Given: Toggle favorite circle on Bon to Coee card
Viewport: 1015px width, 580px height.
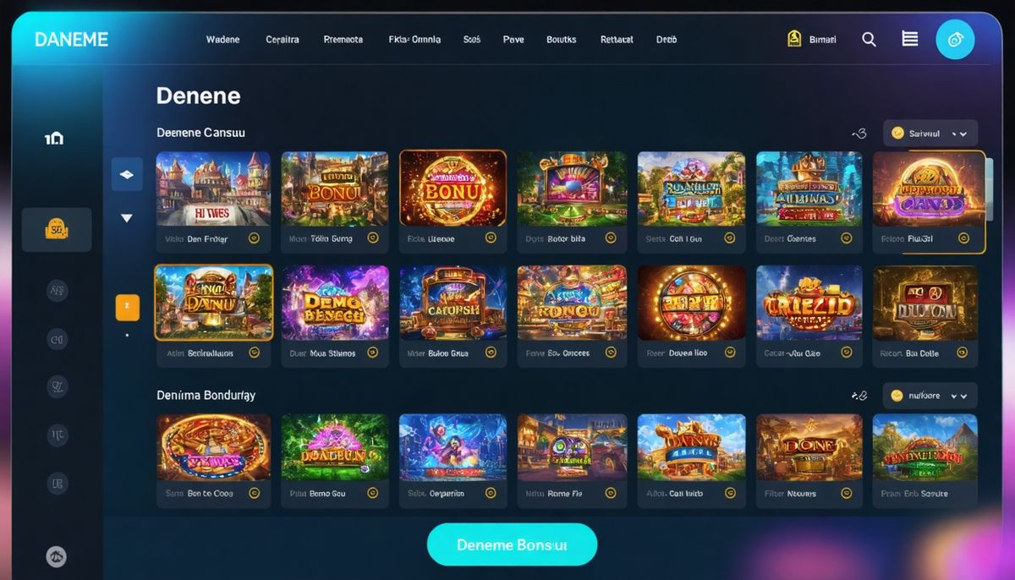Looking at the screenshot, I should 253,494.
